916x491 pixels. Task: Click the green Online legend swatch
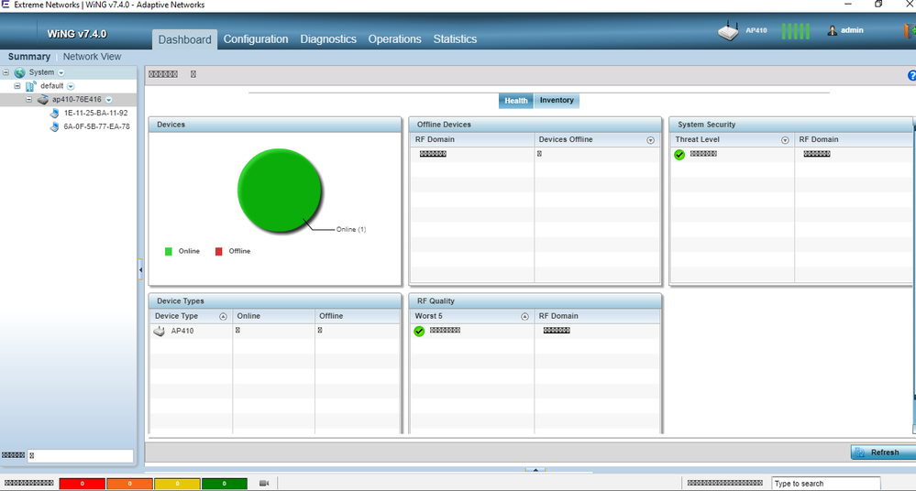168,252
